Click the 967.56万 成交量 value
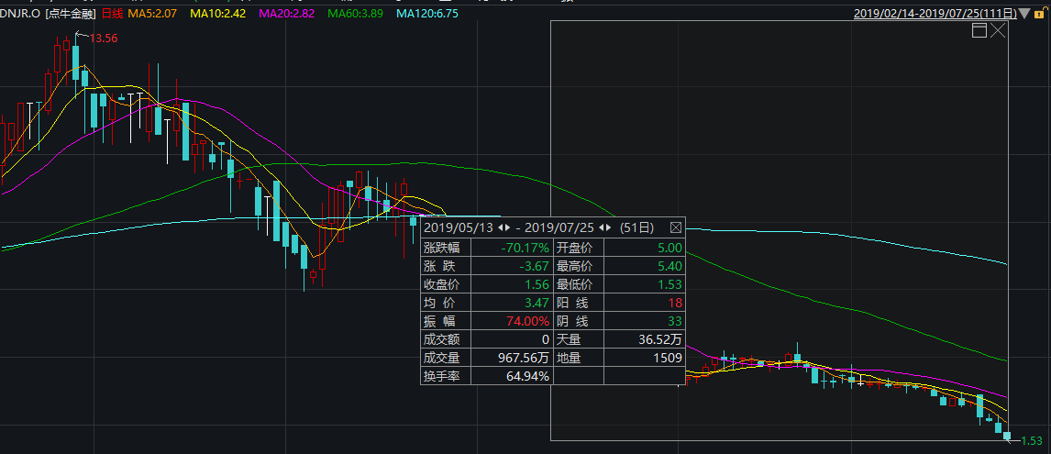Viewport: 1051px width, 454px height. coord(525,358)
